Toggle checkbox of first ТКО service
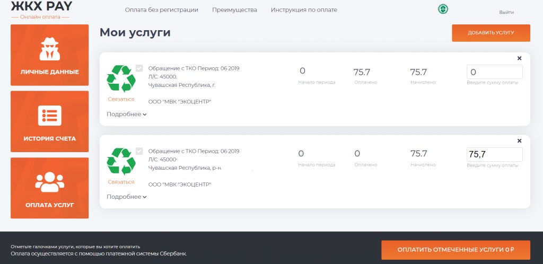The height and width of the screenshot is (264, 543). (x=139, y=68)
